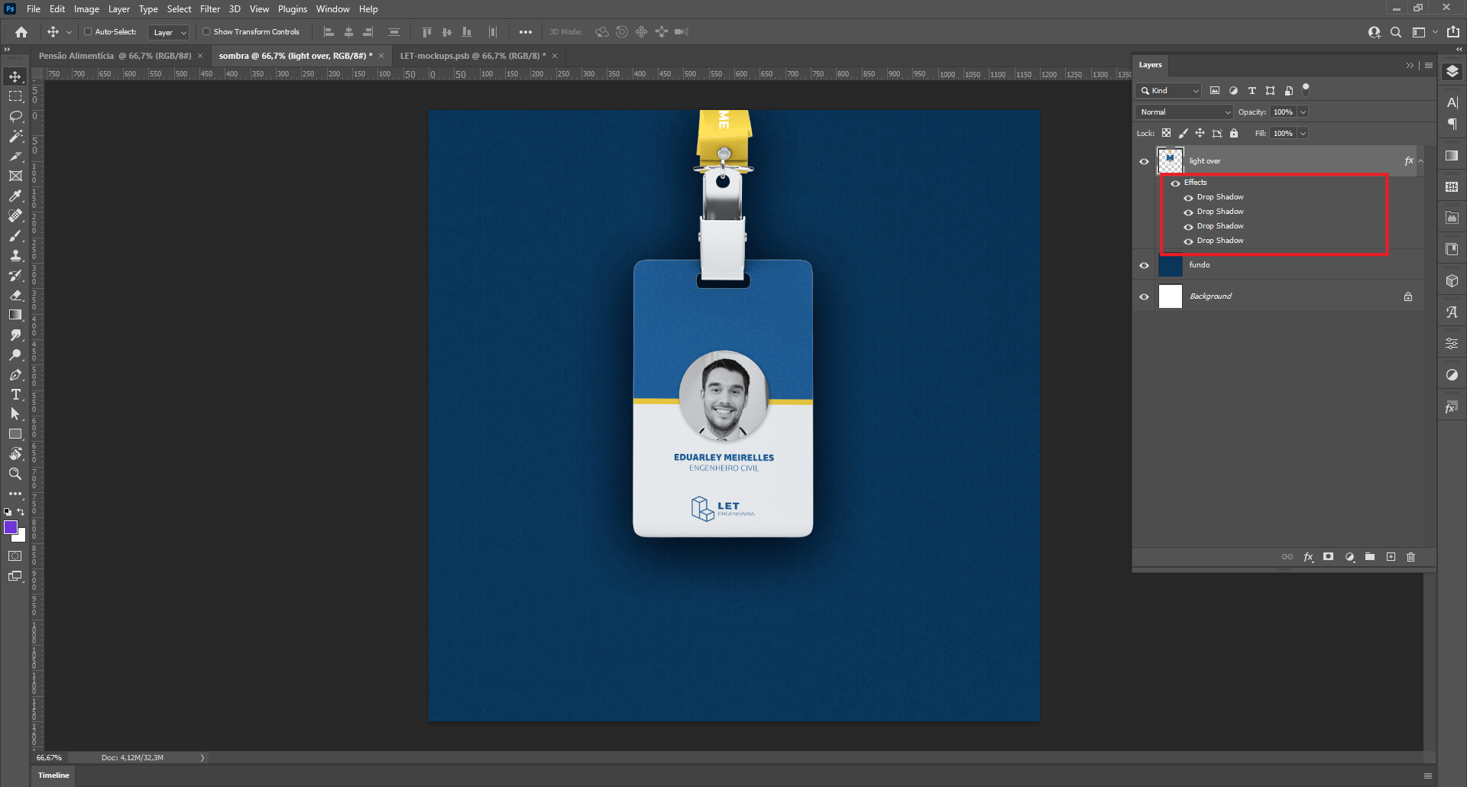Collapse effects on light over layer

coord(1420,161)
